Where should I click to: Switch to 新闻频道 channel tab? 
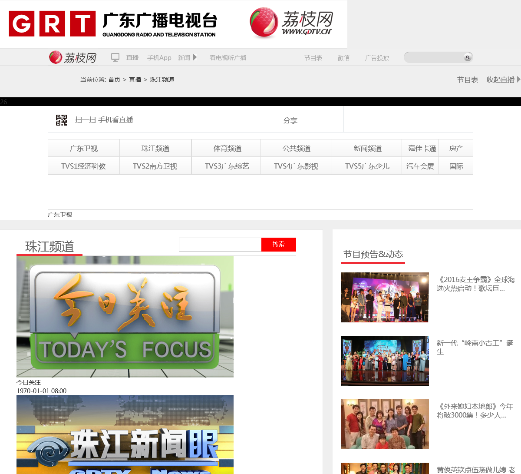click(367, 148)
